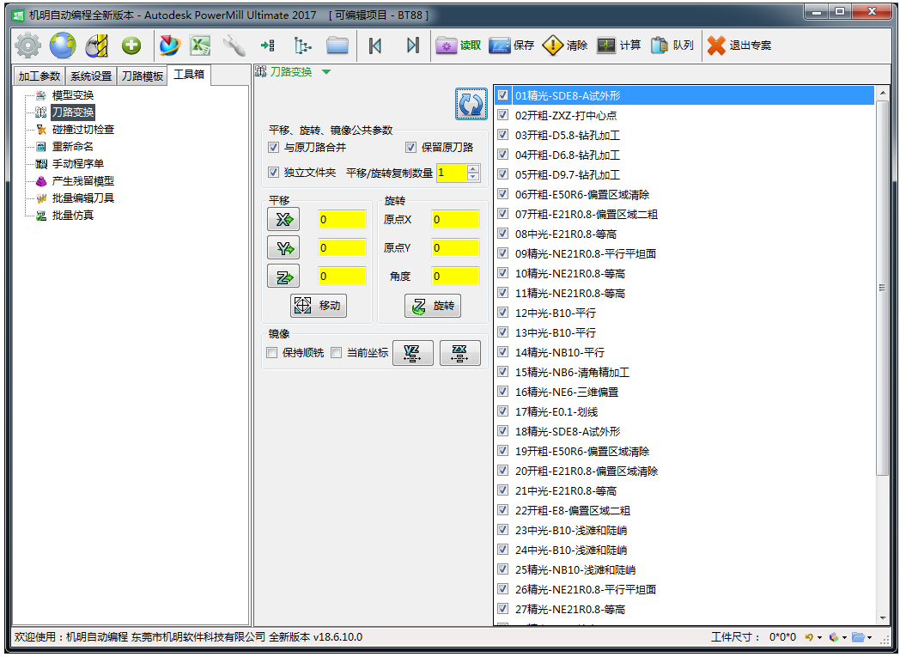Toggle 保留原刀路 checkbox
906x657 pixels.
click(410, 148)
